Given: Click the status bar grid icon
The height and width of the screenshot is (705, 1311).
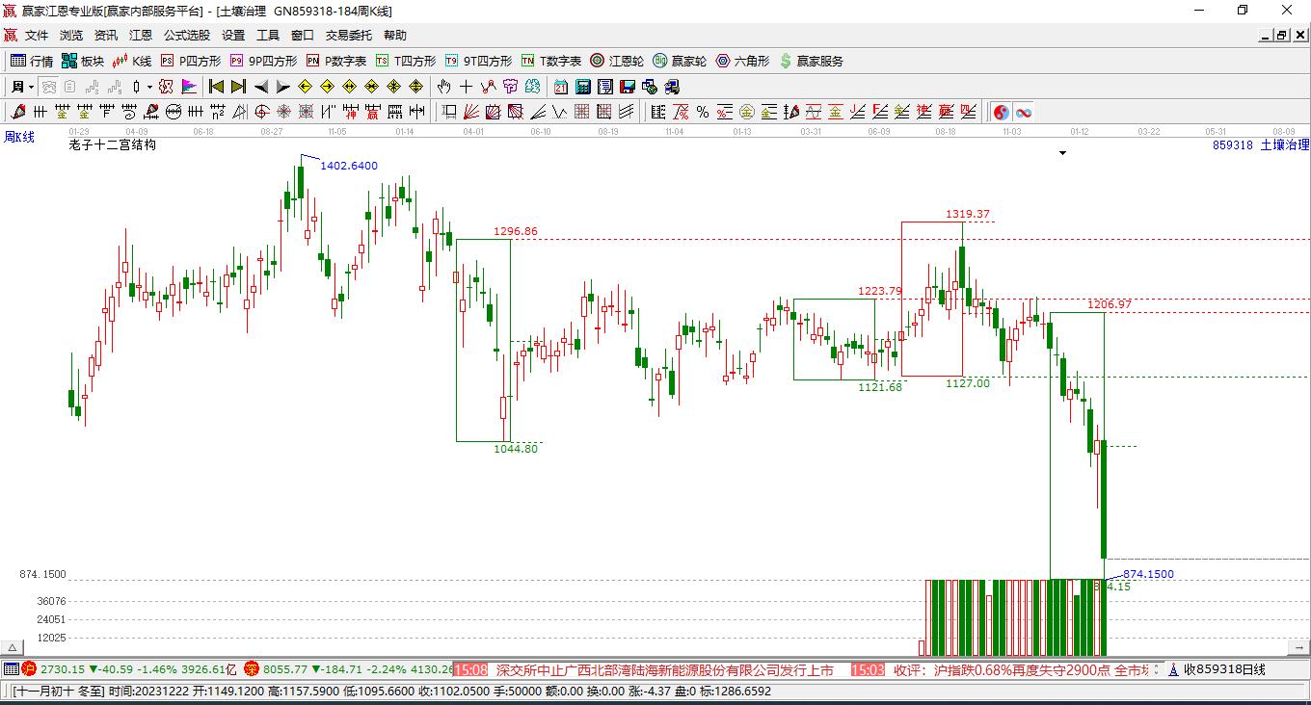Looking at the screenshot, I should coord(12,668).
